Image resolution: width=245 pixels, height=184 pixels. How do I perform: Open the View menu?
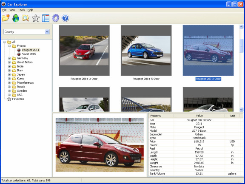point(12,10)
